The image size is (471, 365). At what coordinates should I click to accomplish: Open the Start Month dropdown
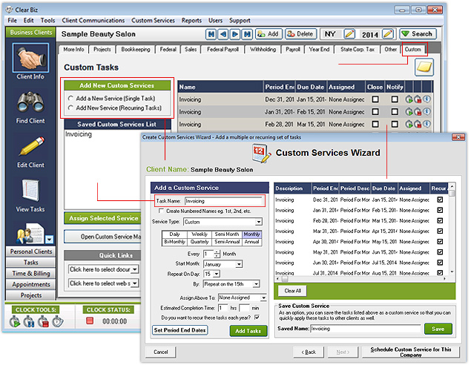click(239, 264)
